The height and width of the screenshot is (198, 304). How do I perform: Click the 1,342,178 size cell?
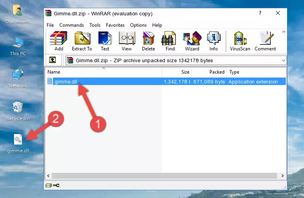pyautogui.click(x=177, y=81)
